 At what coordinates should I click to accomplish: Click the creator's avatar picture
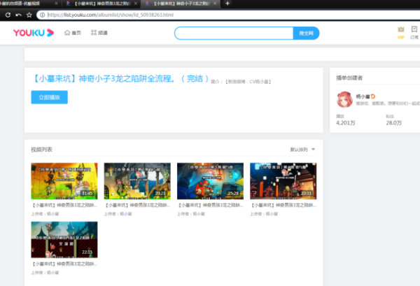click(x=345, y=100)
